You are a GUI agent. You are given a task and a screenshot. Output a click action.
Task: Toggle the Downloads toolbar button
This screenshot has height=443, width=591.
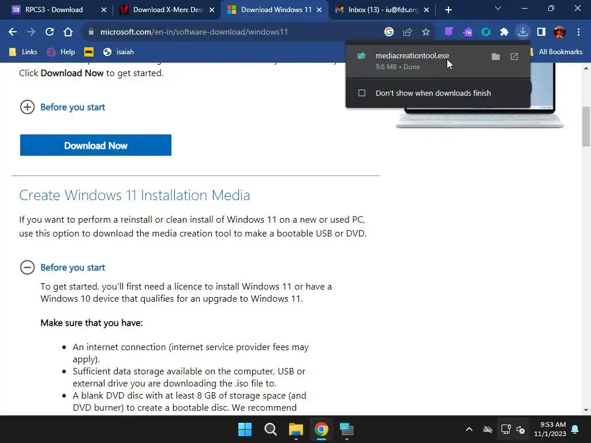523,32
